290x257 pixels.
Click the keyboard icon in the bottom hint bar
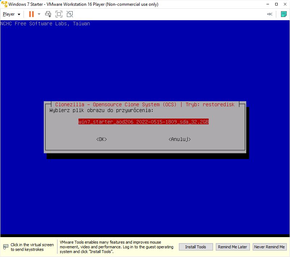click(5, 247)
